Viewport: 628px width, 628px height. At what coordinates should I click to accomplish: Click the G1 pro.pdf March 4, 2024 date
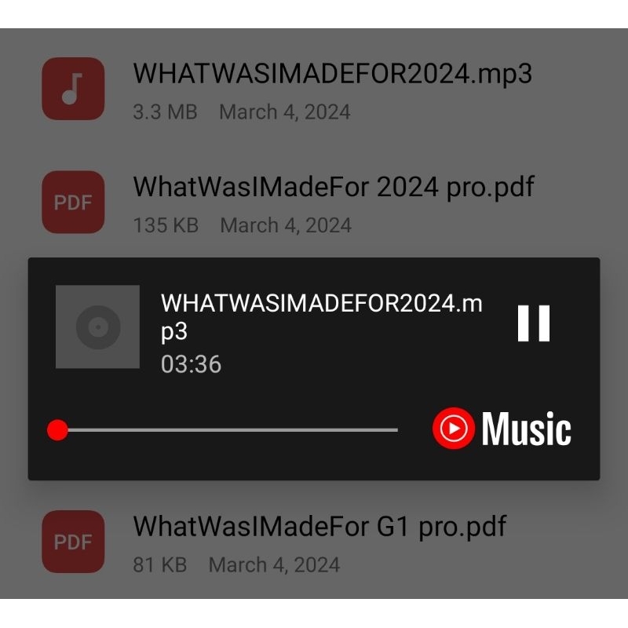pyautogui.click(x=274, y=565)
